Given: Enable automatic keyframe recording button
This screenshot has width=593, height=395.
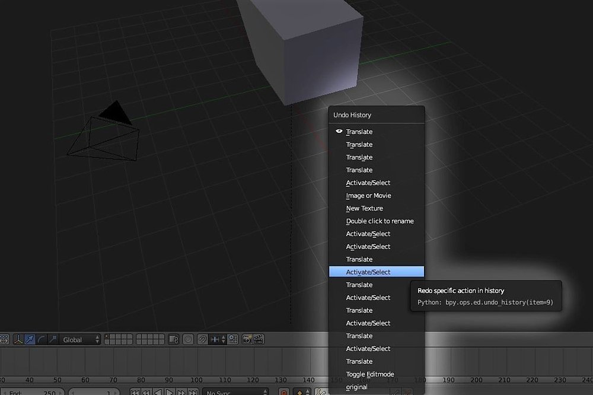Looking at the screenshot, I should pos(283,391).
